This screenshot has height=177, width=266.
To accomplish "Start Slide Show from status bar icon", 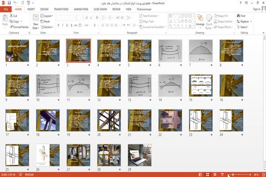I will pos(222,174).
